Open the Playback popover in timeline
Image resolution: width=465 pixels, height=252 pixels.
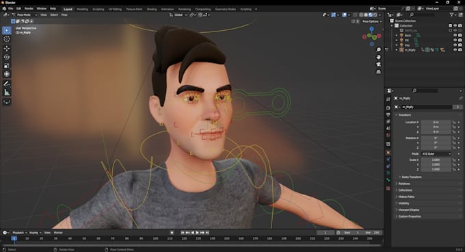pyautogui.click(x=20, y=233)
